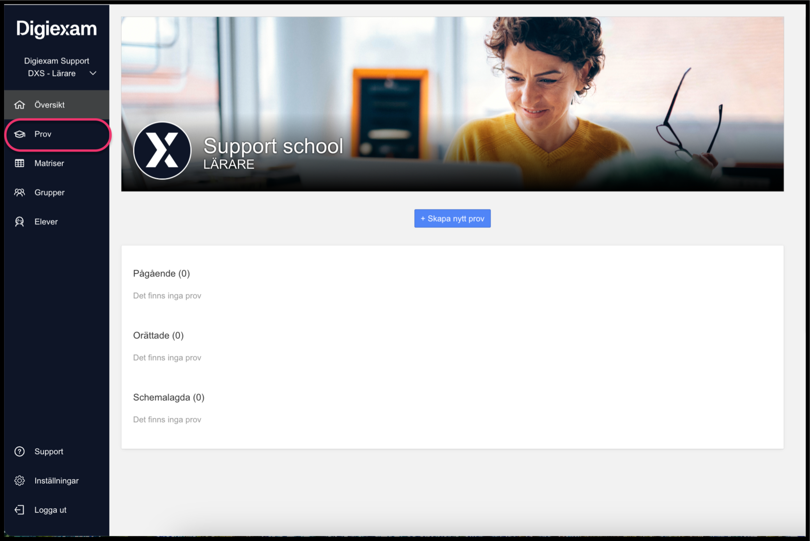This screenshot has width=810, height=541.
Task: Click the Matriser grid icon
Action: pos(19,163)
